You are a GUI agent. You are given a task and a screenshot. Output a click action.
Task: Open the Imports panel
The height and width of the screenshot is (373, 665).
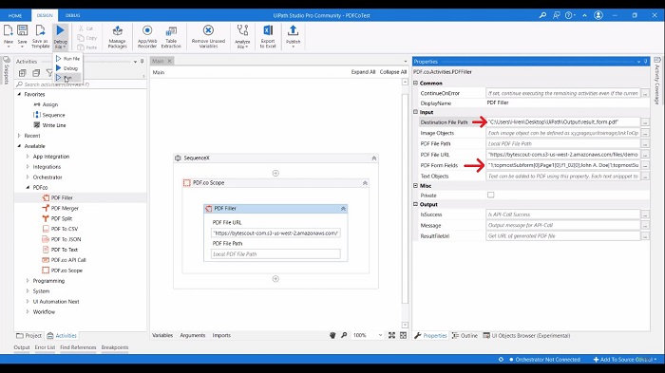221,335
